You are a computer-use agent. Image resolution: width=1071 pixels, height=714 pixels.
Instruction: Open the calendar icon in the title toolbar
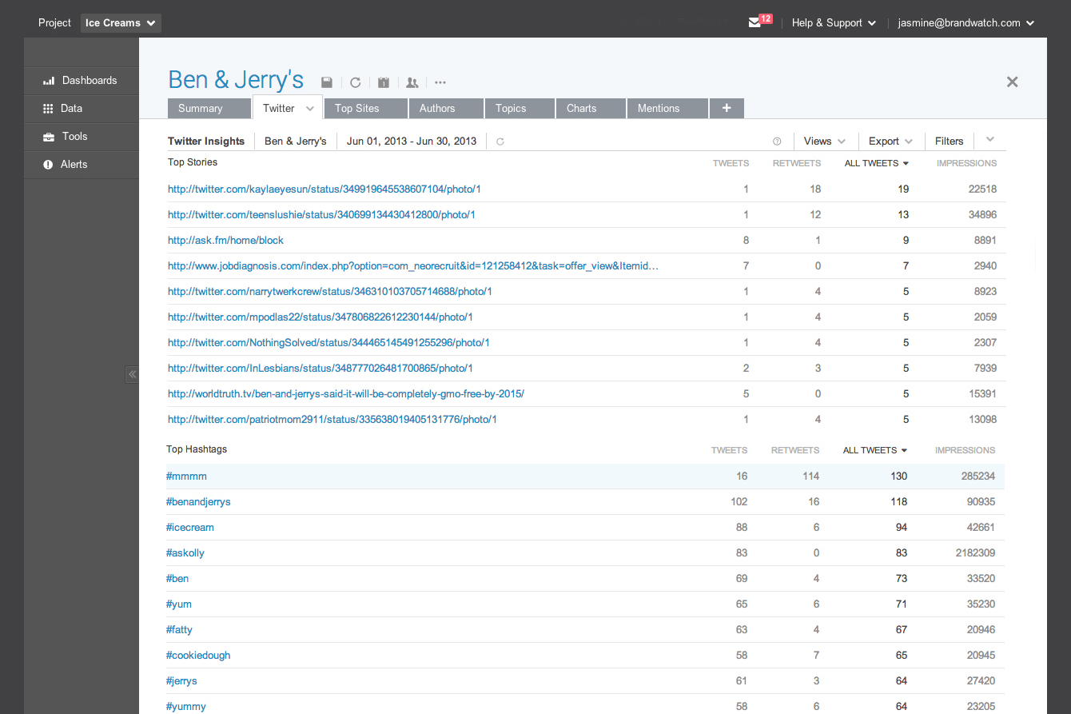tap(384, 82)
